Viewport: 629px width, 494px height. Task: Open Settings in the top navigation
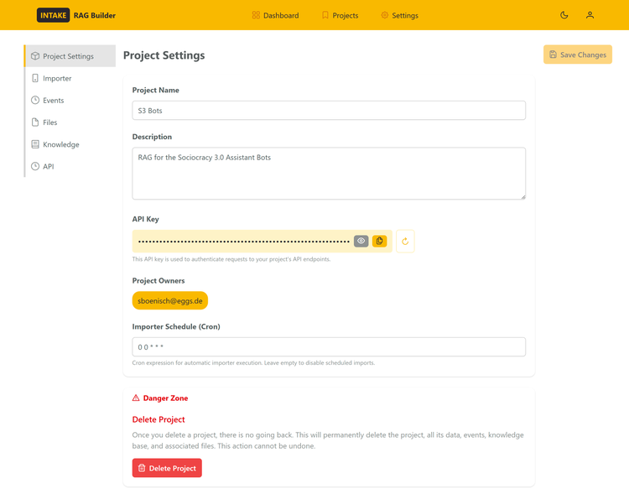coord(399,15)
